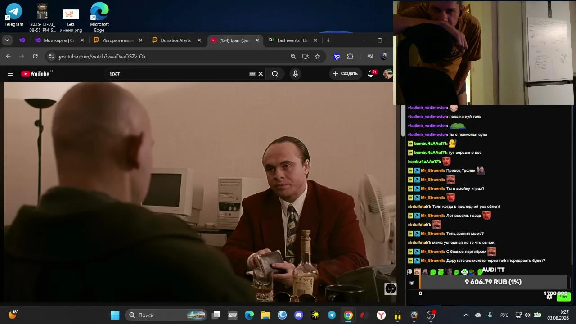Click the Создать button on YouTube

click(x=345, y=74)
